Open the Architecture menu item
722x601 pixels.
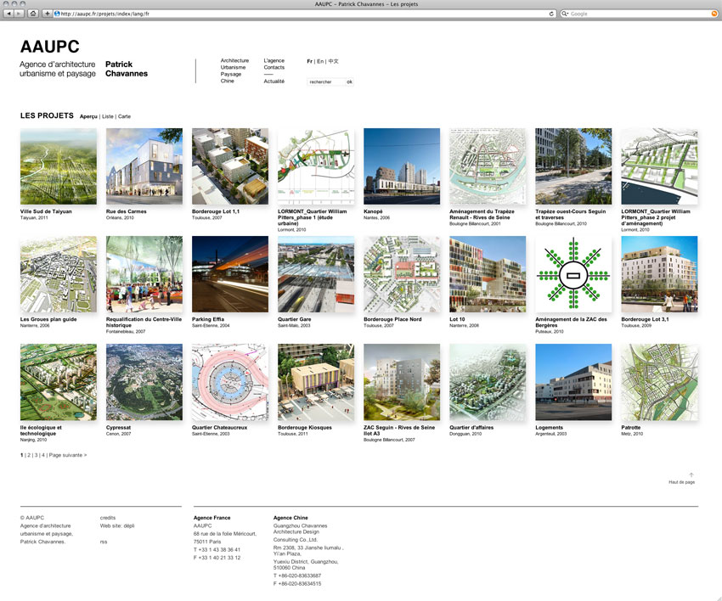234,60
